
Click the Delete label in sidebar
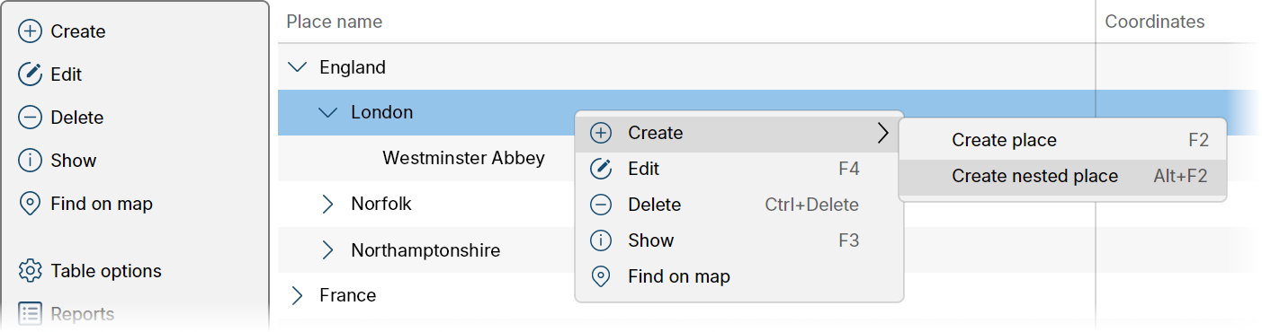[77, 118]
